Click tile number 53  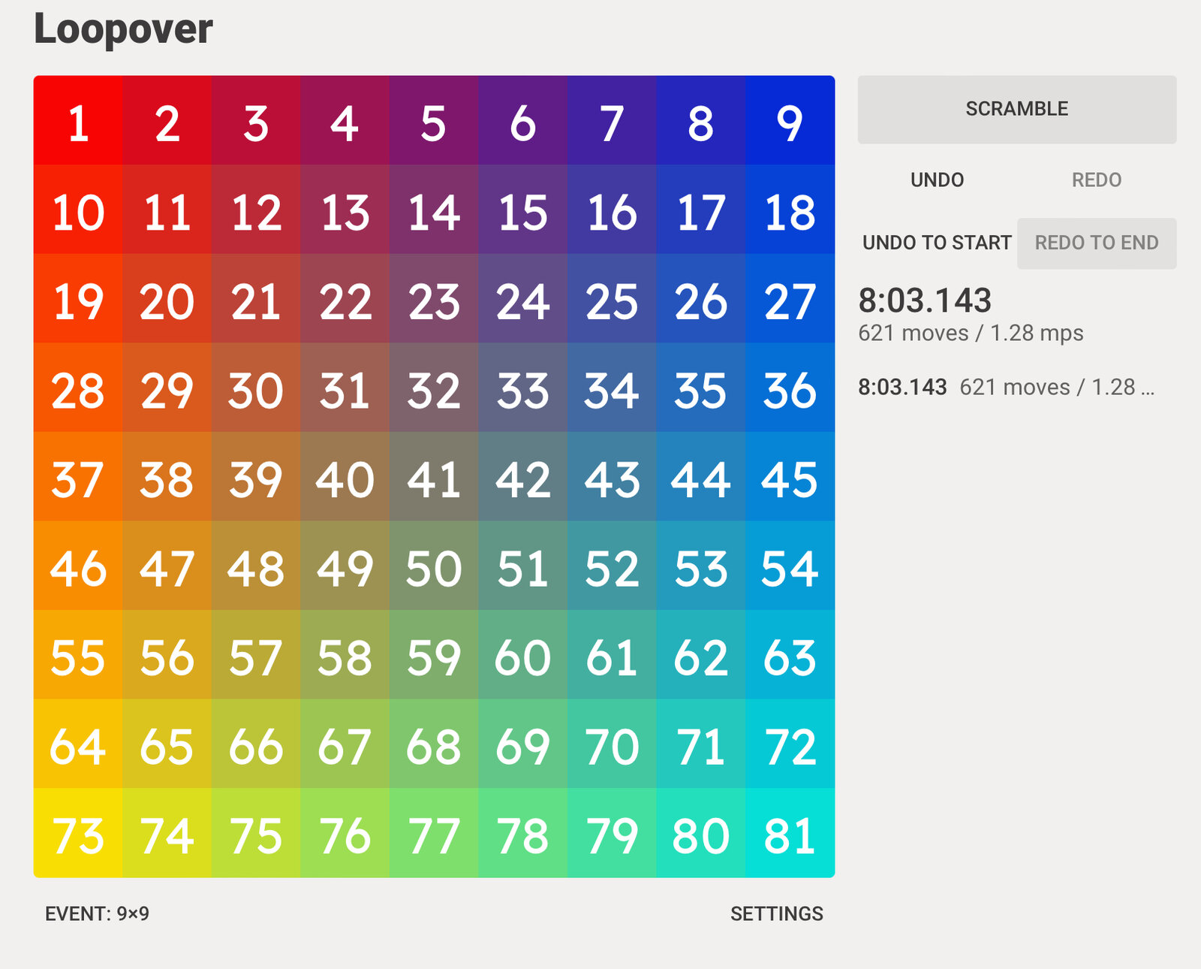click(701, 566)
